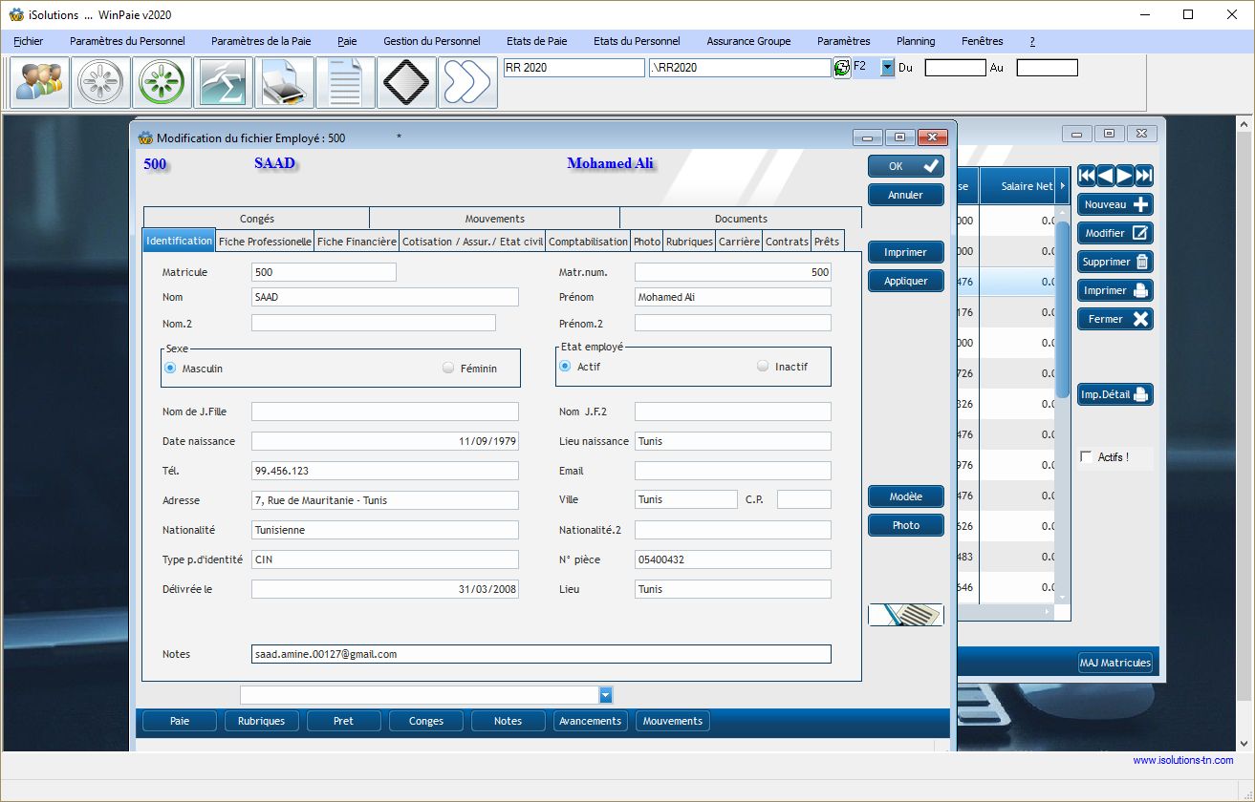Click the lined document toolbar icon

pos(345,83)
